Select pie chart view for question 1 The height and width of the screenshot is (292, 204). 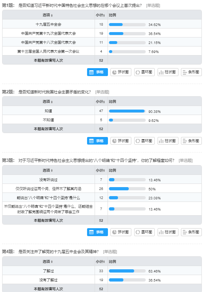(121, 72)
